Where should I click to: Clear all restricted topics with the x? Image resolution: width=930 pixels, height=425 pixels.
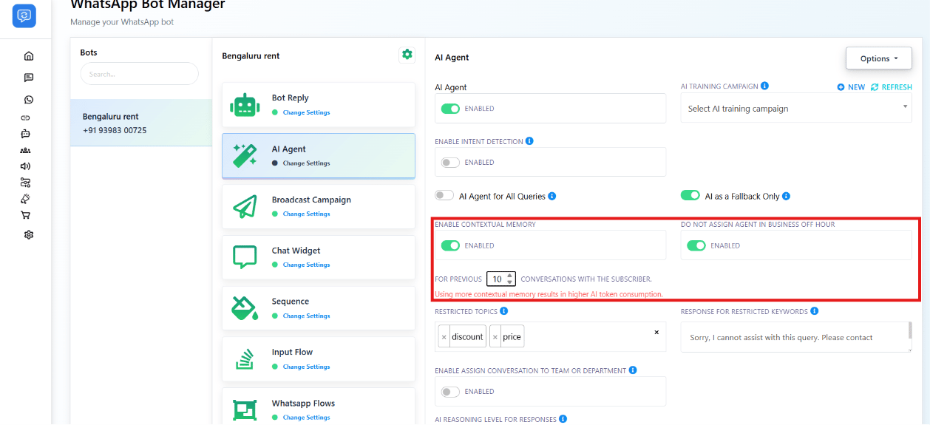(656, 333)
